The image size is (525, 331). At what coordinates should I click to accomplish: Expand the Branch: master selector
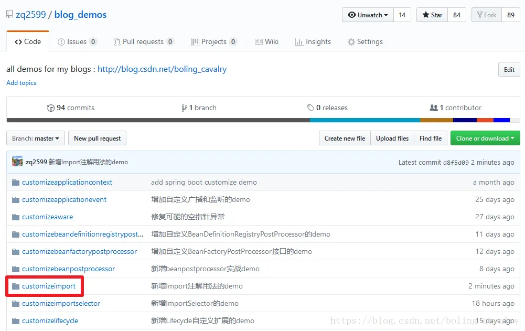[36, 138]
